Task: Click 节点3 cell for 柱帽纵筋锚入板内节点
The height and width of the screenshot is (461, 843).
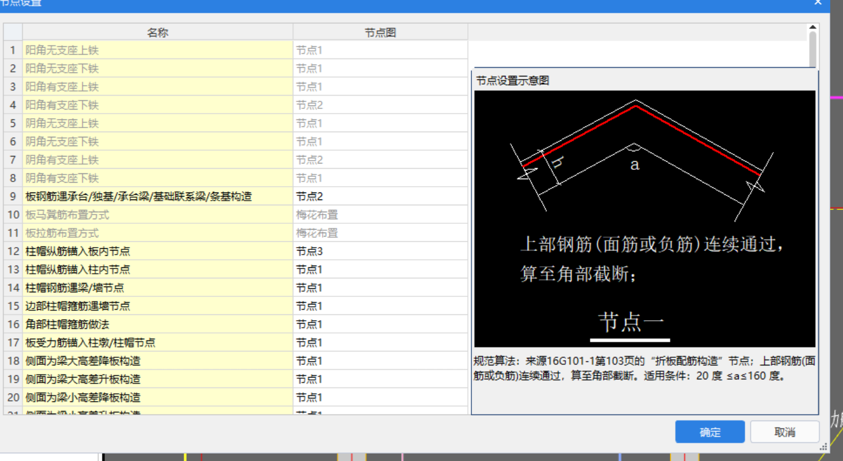Action: coord(380,251)
